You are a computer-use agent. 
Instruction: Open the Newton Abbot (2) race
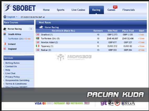49,42
